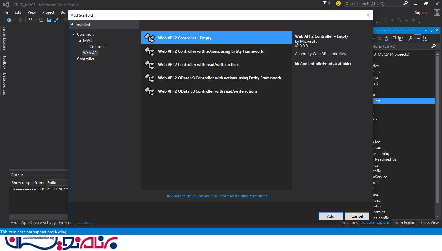Click the Navigate Backward arrow icon
Viewport: 442px width, 251px height.
pyautogui.click(x=9, y=20)
